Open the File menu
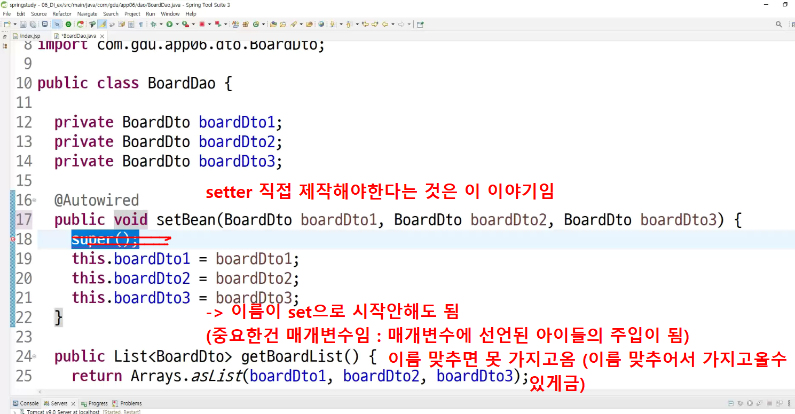This screenshot has width=795, height=414. pos(7,14)
